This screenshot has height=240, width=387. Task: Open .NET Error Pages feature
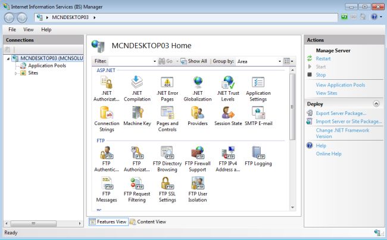click(x=167, y=89)
